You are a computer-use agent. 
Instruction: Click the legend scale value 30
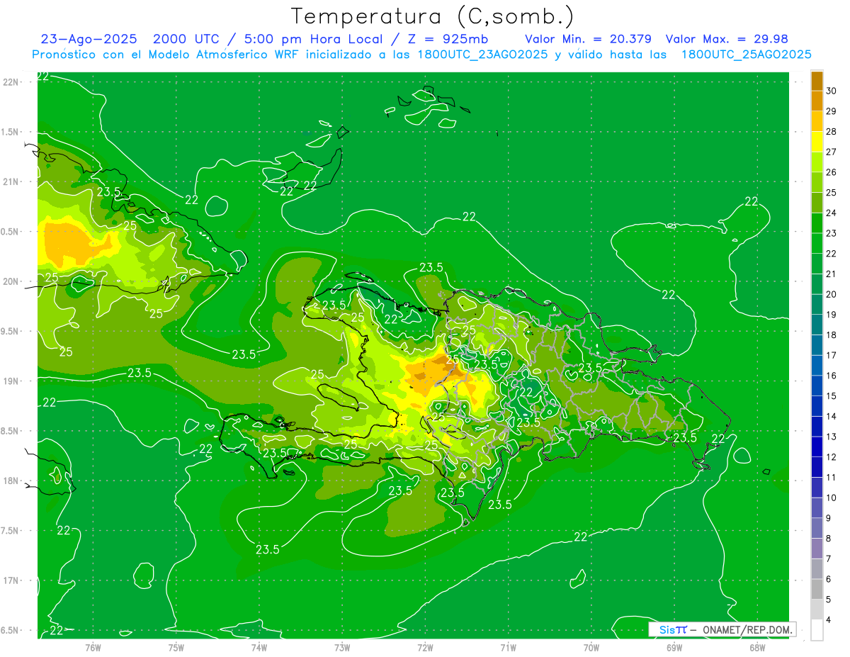tap(832, 91)
